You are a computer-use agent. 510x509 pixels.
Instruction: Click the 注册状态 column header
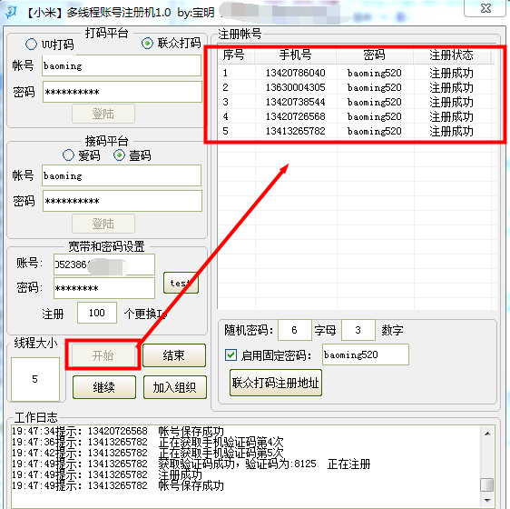[451, 55]
